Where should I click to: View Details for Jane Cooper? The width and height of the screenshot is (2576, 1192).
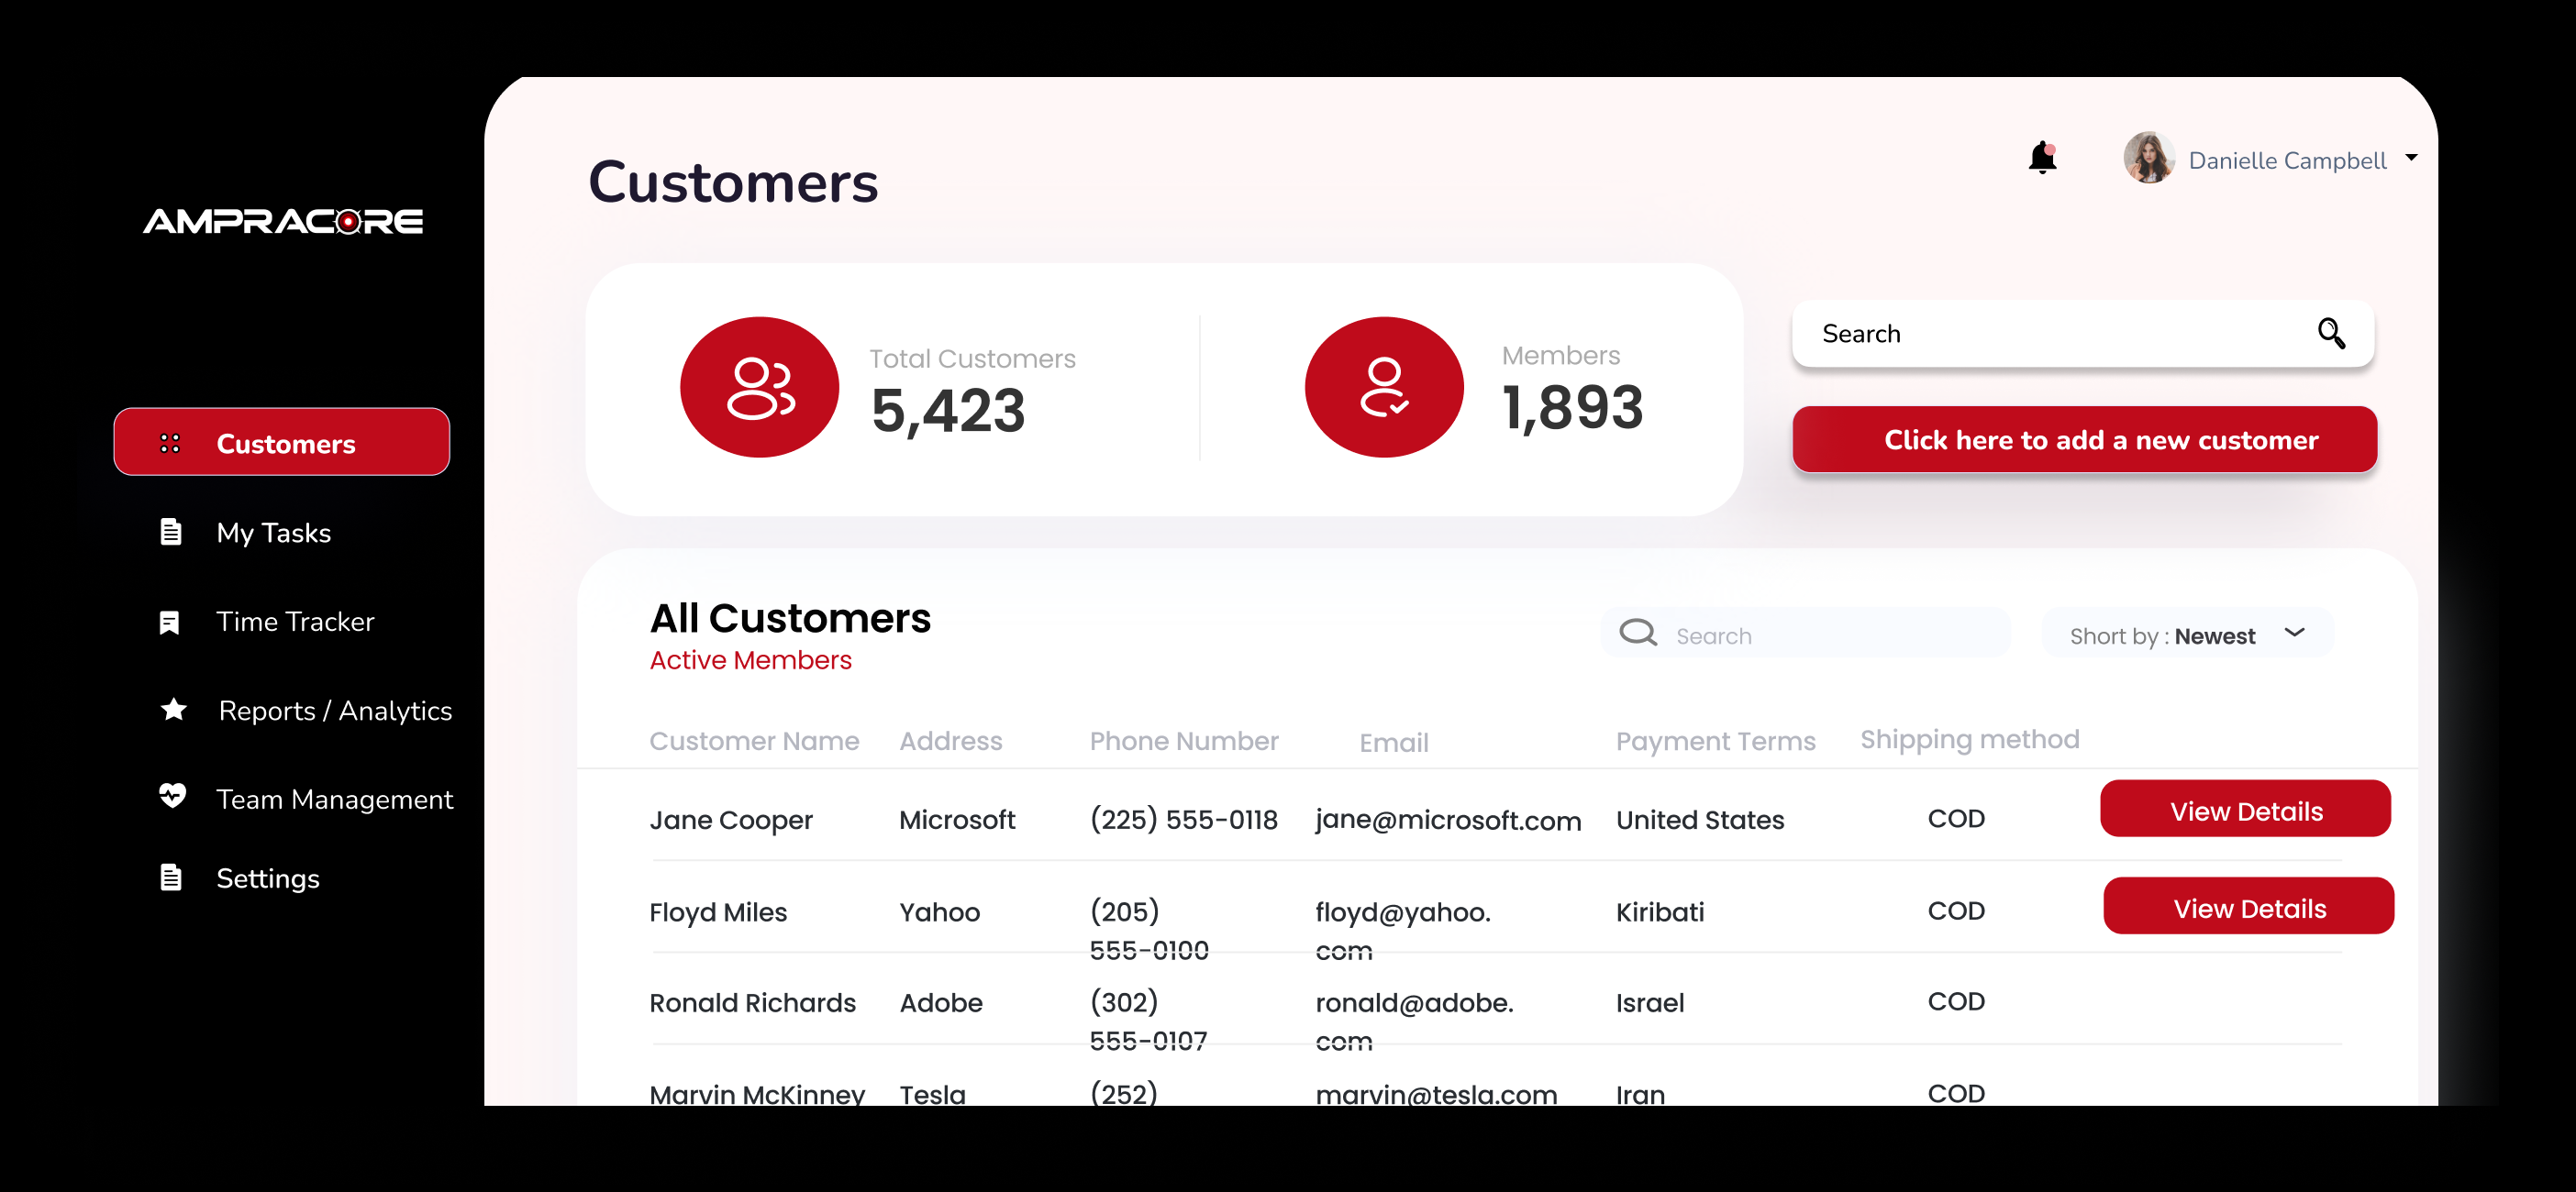(2246, 811)
